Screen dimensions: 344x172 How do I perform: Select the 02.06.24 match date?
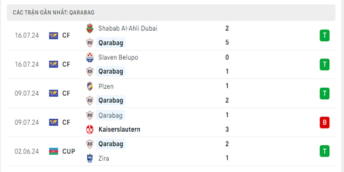pos(27,151)
